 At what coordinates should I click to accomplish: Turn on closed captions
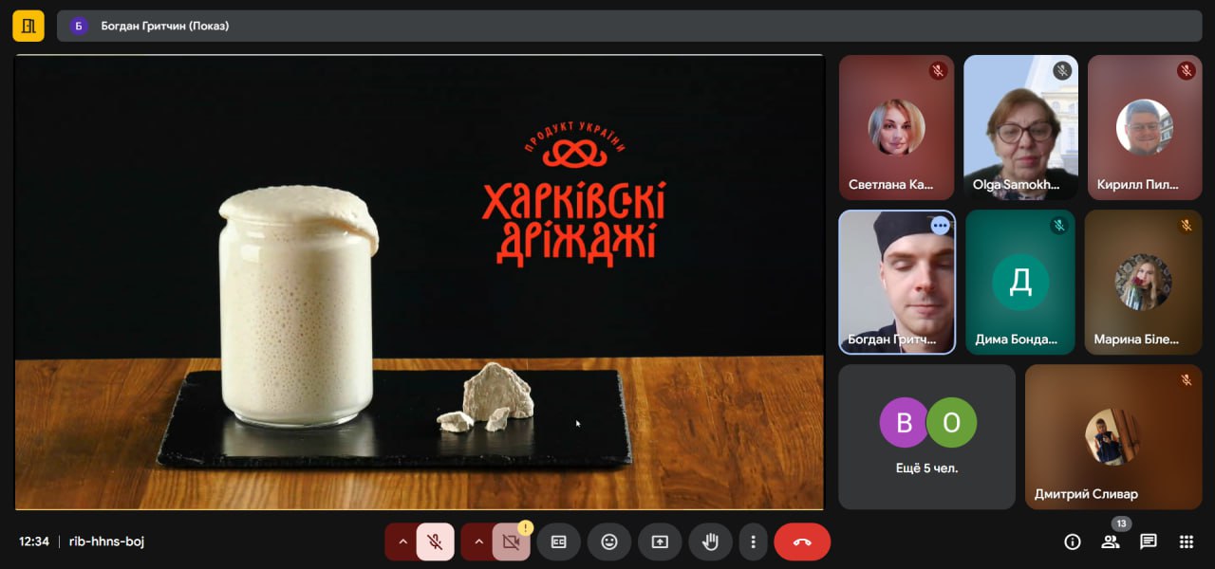tap(559, 541)
